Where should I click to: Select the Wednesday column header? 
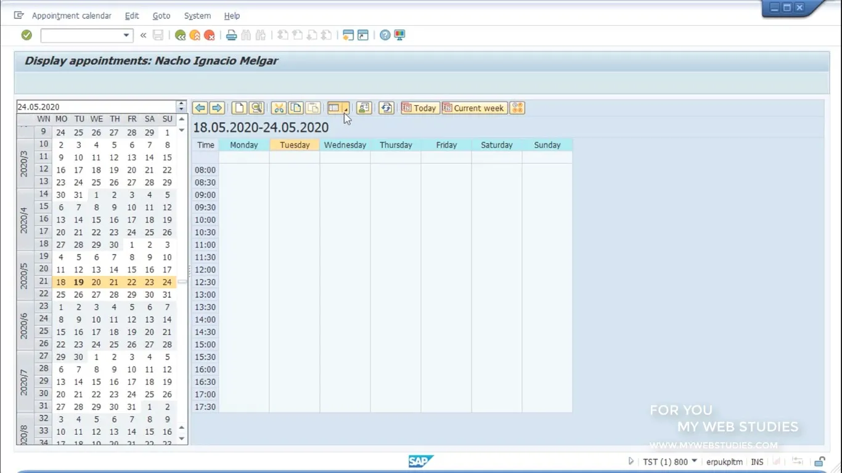point(345,145)
